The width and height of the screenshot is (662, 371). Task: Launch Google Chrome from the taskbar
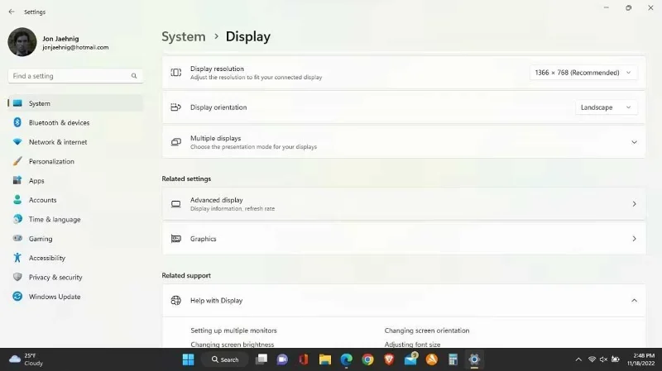click(367, 359)
